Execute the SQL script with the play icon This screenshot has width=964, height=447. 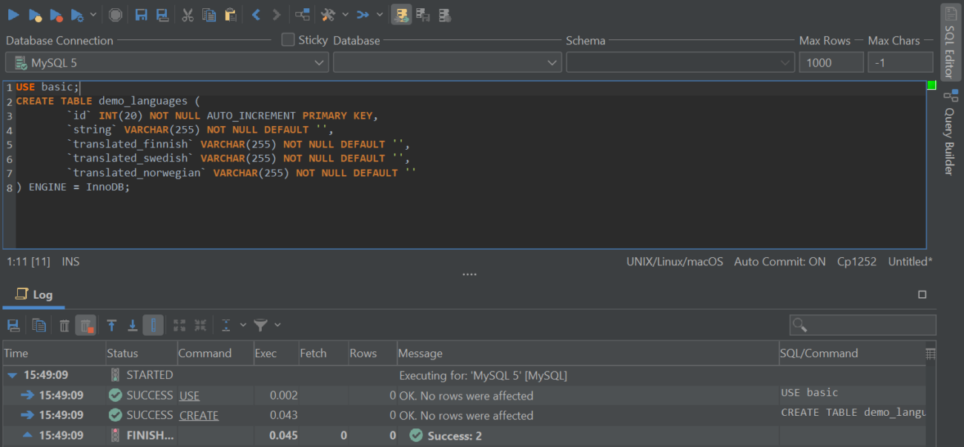point(13,14)
